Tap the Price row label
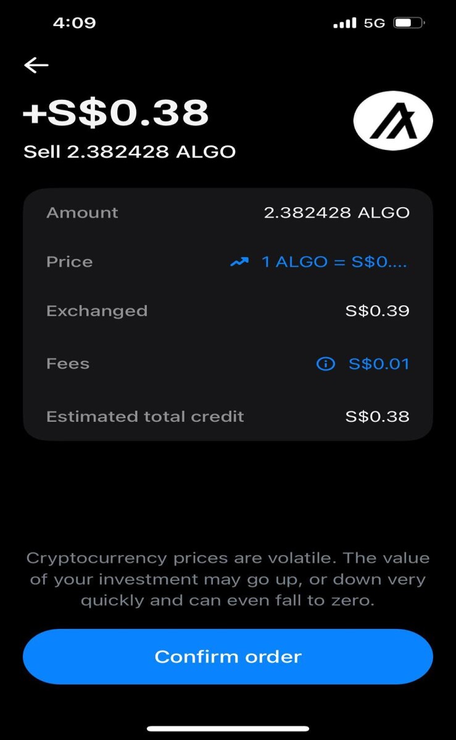Screen dimensions: 456x740 70,261
